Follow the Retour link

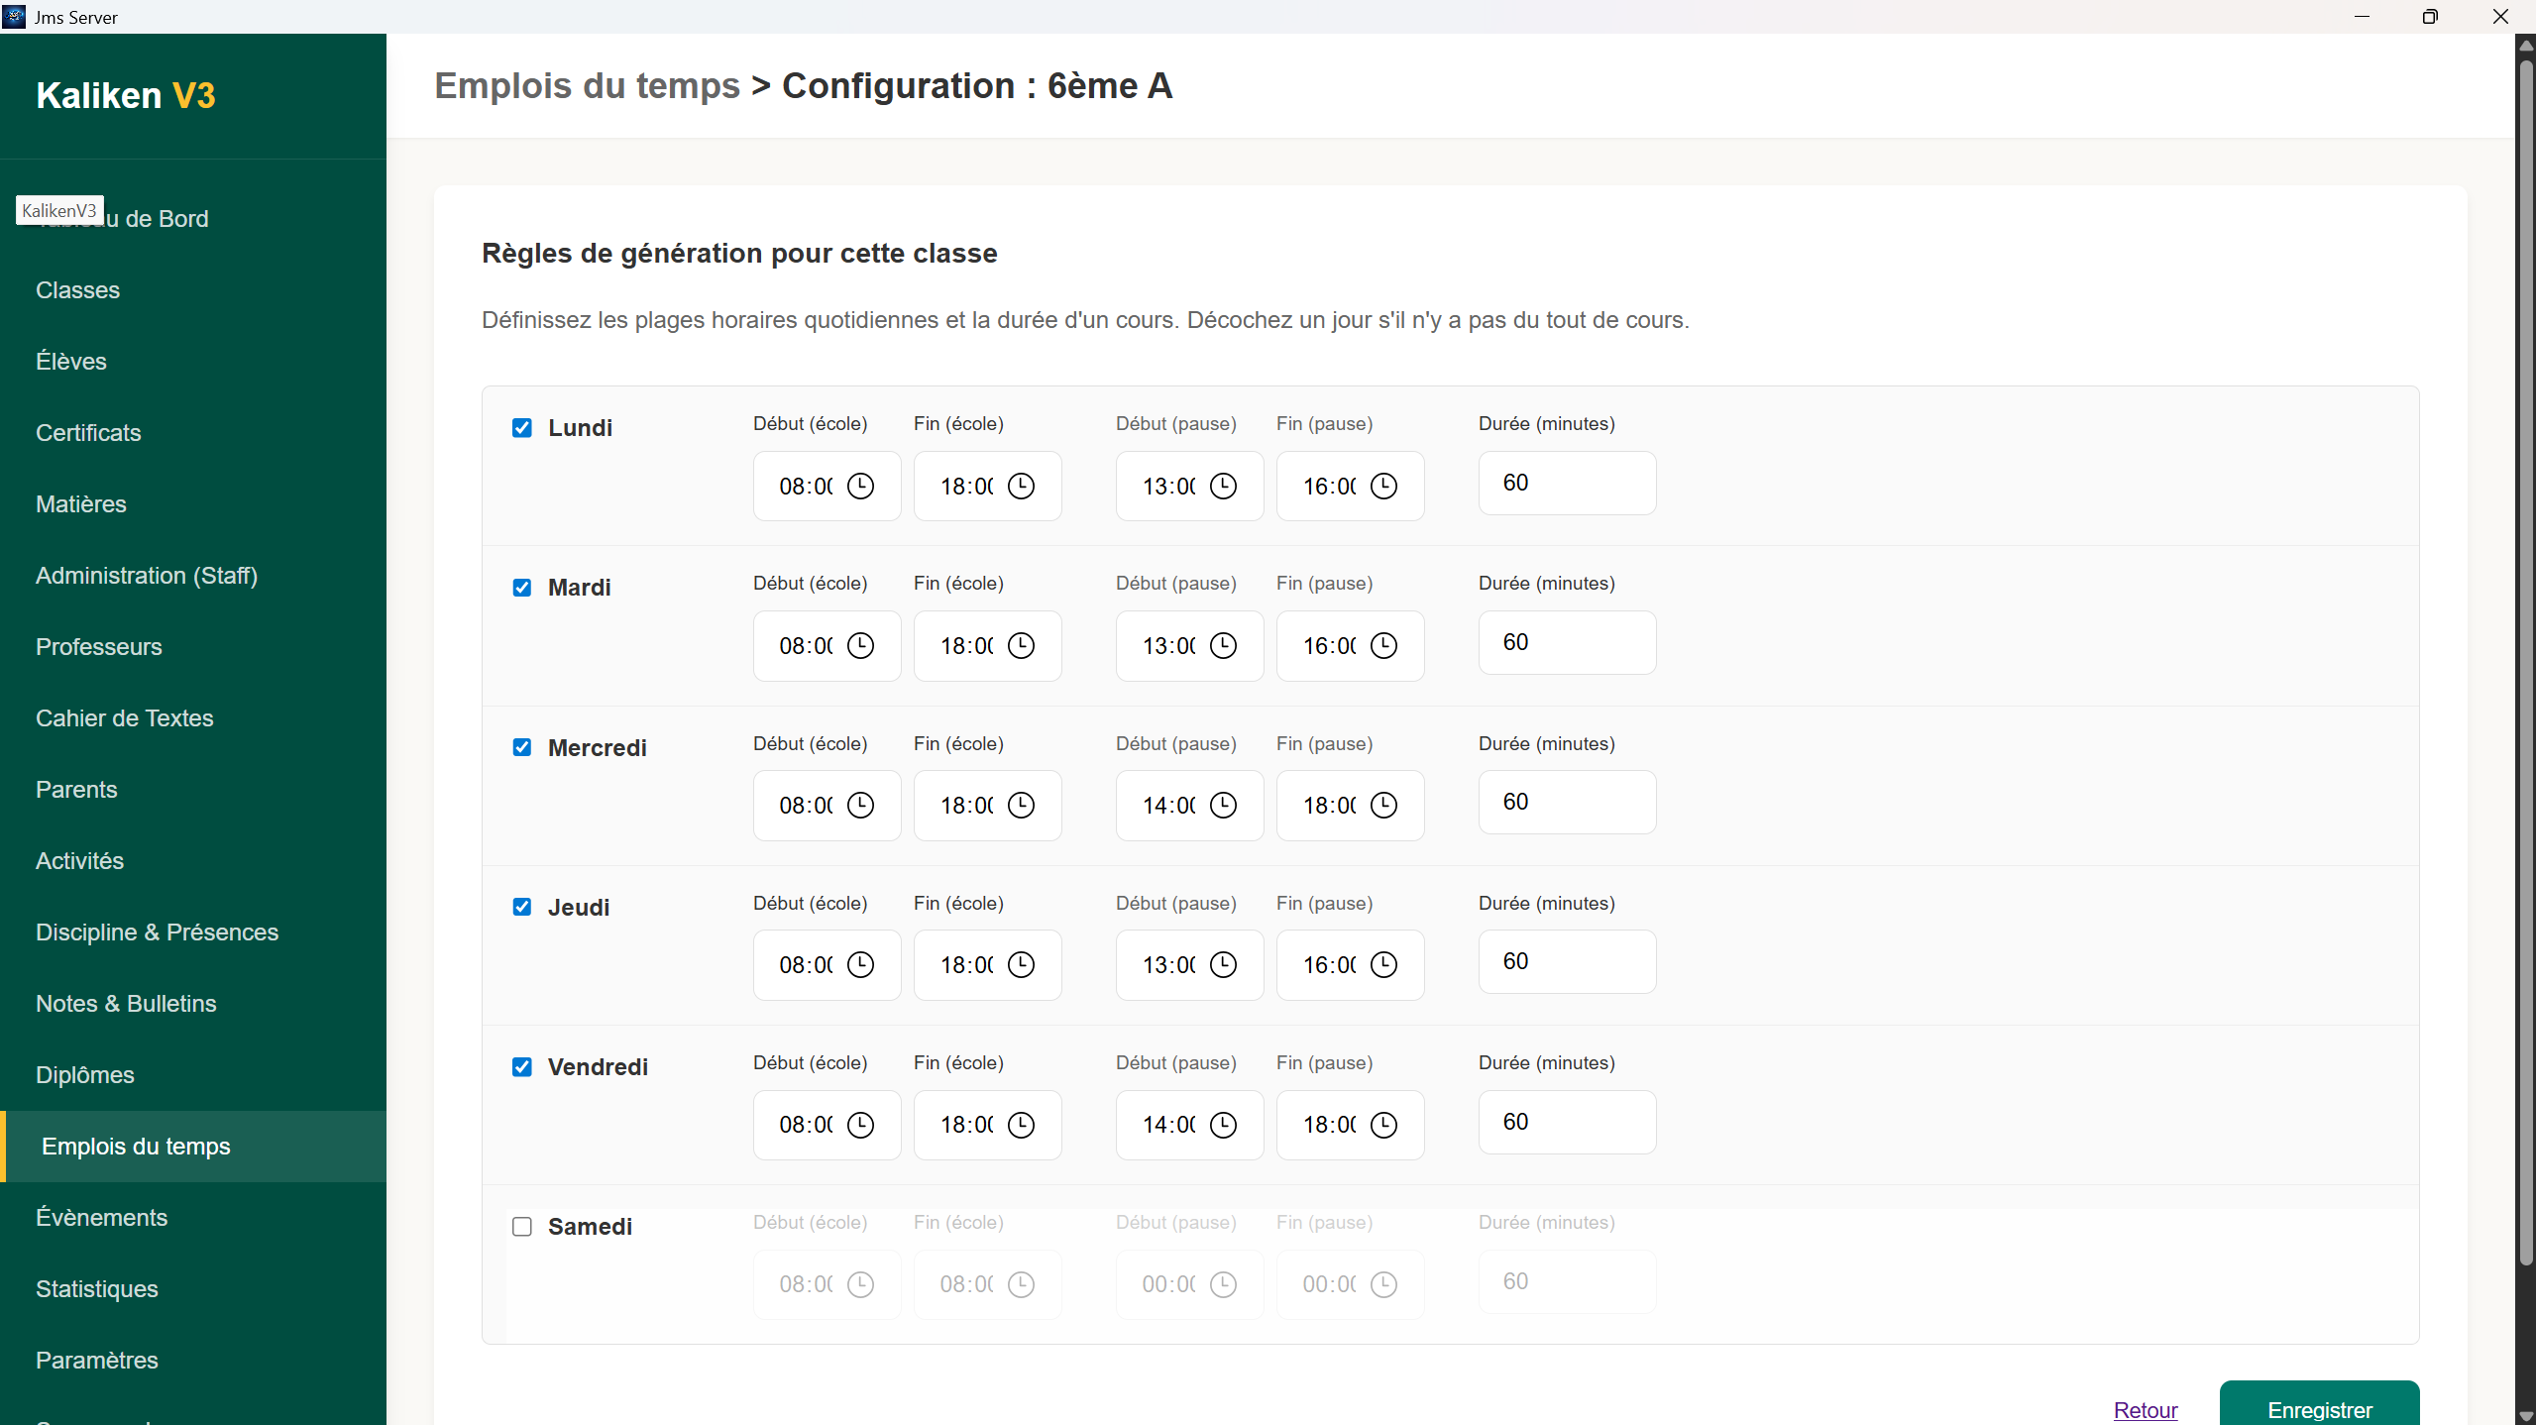(x=2146, y=1410)
